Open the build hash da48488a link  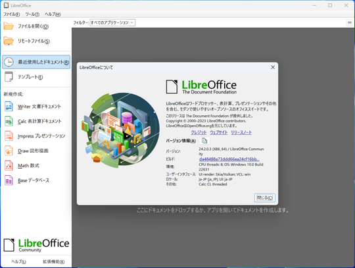point(229,159)
